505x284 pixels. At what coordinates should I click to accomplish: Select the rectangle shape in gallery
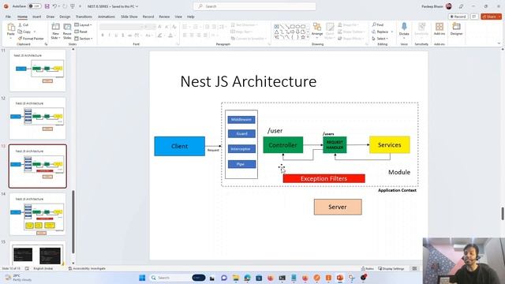(x=293, y=26)
